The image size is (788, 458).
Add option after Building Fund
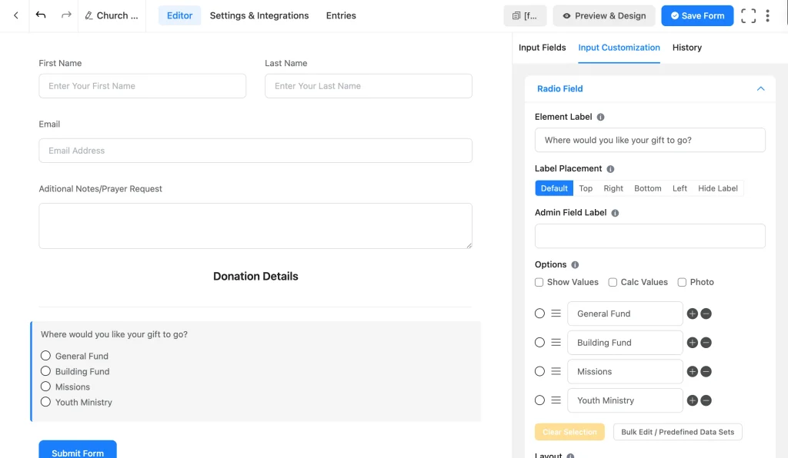coord(692,343)
